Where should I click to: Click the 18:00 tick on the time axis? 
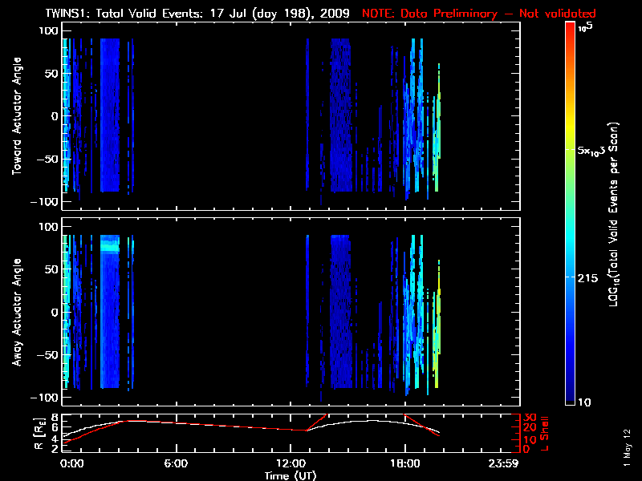(x=404, y=463)
